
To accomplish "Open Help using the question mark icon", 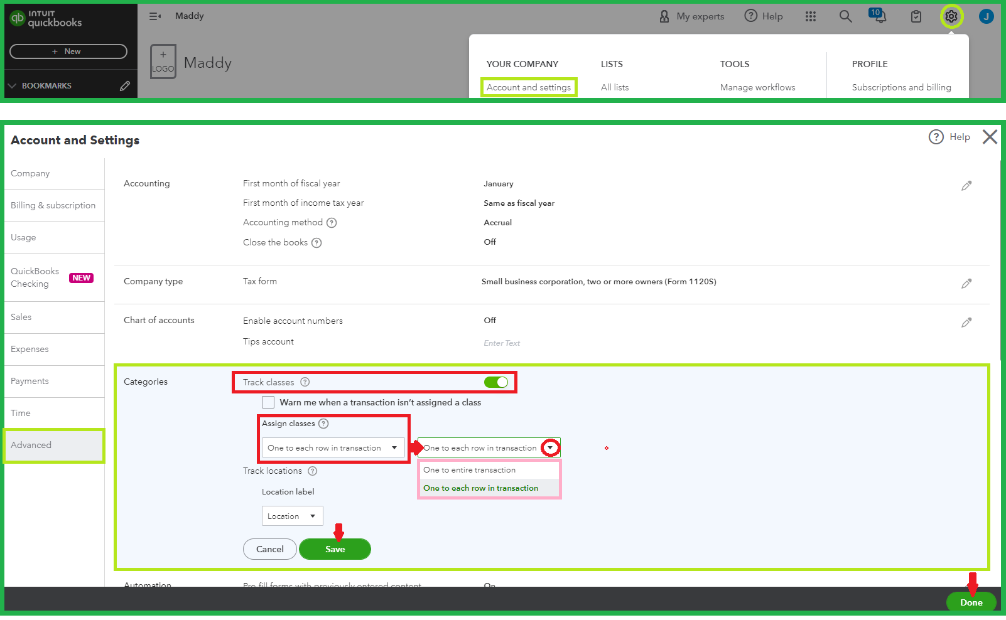I will pyautogui.click(x=750, y=16).
